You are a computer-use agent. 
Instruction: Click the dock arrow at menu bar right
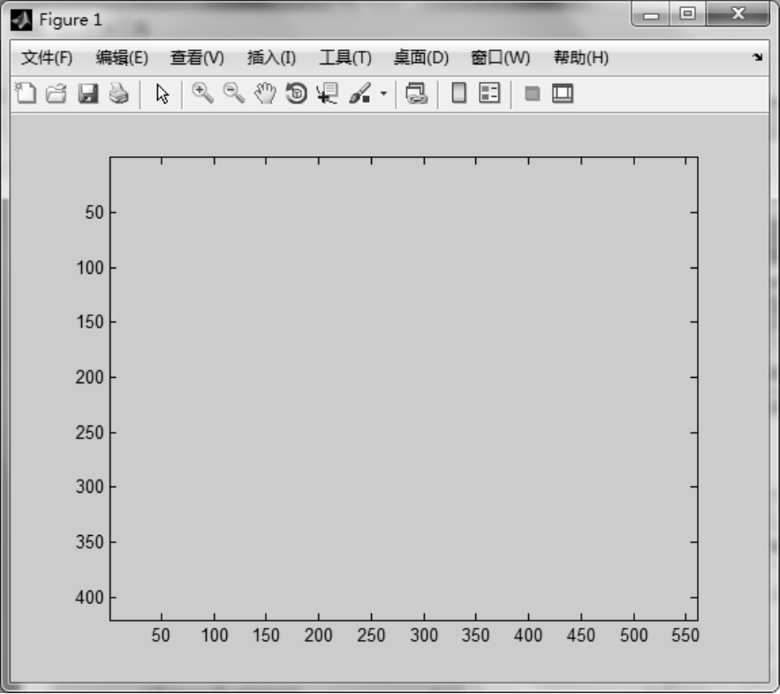point(757,58)
